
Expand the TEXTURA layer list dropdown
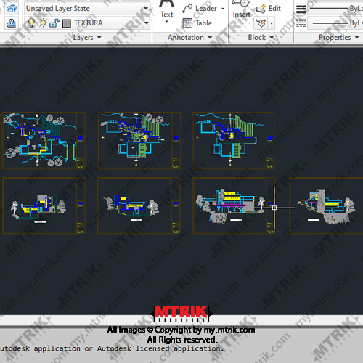click(x=146, y=23)
